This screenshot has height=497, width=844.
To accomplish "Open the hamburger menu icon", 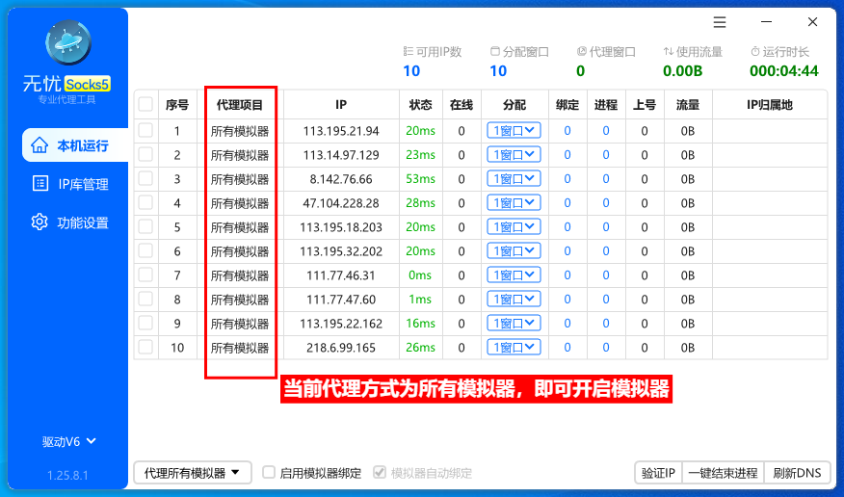I will [x=720, y=22].
